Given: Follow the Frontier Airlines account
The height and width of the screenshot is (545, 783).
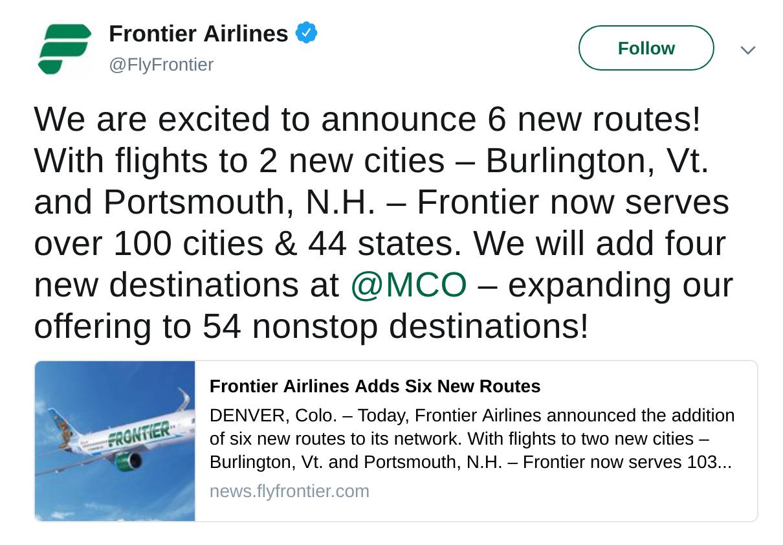Looking at the screenshot, I should 646,48.
